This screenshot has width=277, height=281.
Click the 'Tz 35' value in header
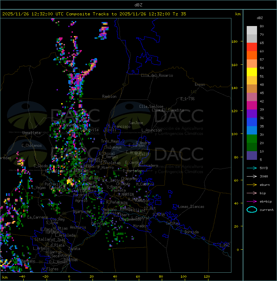tap(179, 14)
